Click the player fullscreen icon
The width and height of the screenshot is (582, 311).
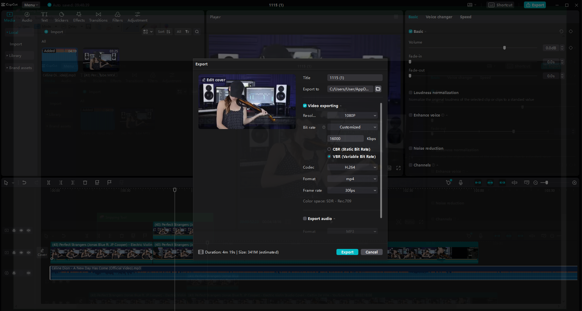399,168
